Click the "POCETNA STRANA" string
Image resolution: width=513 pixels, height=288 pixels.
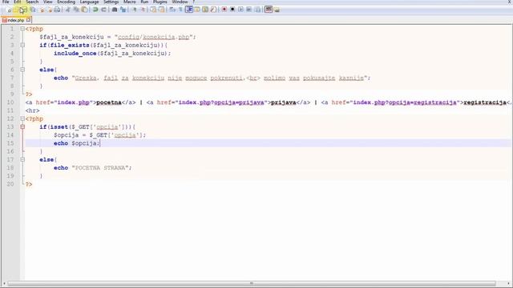coord(100,167)
